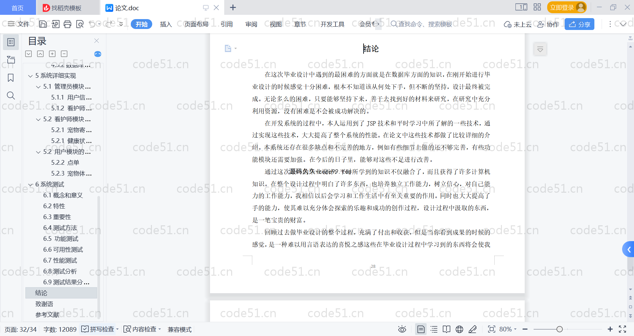Click the word count 字数: 12089 status
634x336 pixels.
coord(60,329)
